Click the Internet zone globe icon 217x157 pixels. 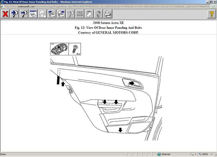tap(159, 154)
